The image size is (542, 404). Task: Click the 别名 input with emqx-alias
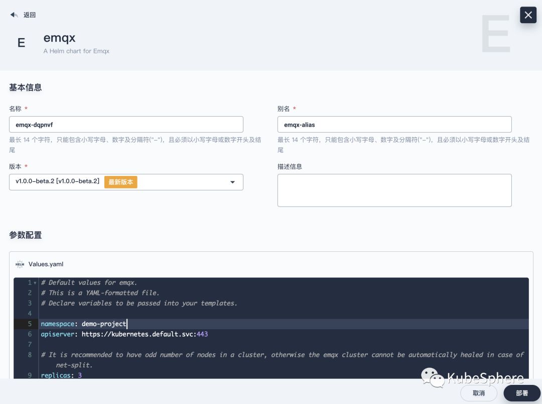point(394,125)
